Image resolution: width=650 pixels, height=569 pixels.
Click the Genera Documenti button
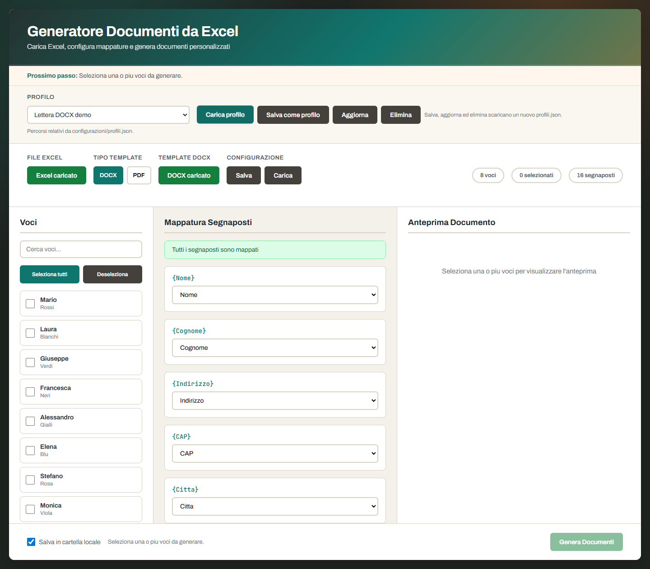click(x=586, y=542)
